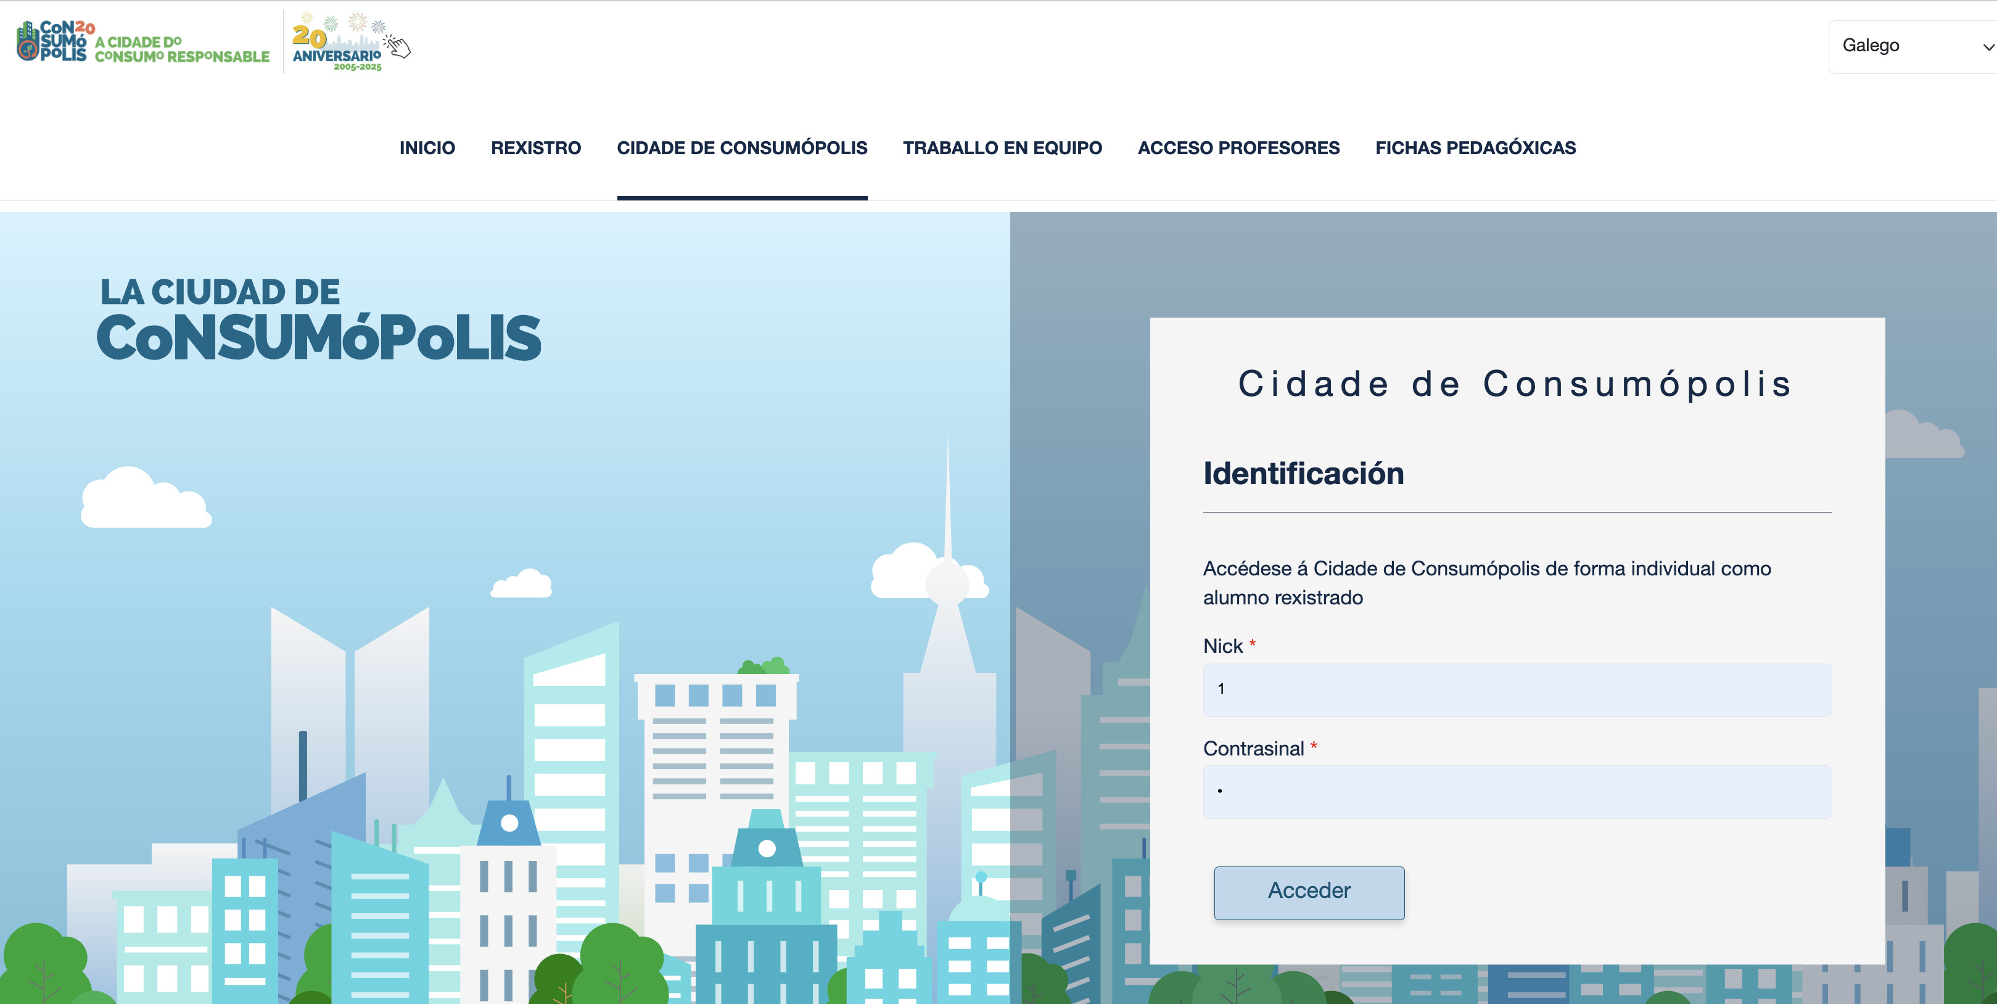Open the REXISTRO menu item
The height and width of the screenshot is (1004, 1997).
tap(536, 147)
